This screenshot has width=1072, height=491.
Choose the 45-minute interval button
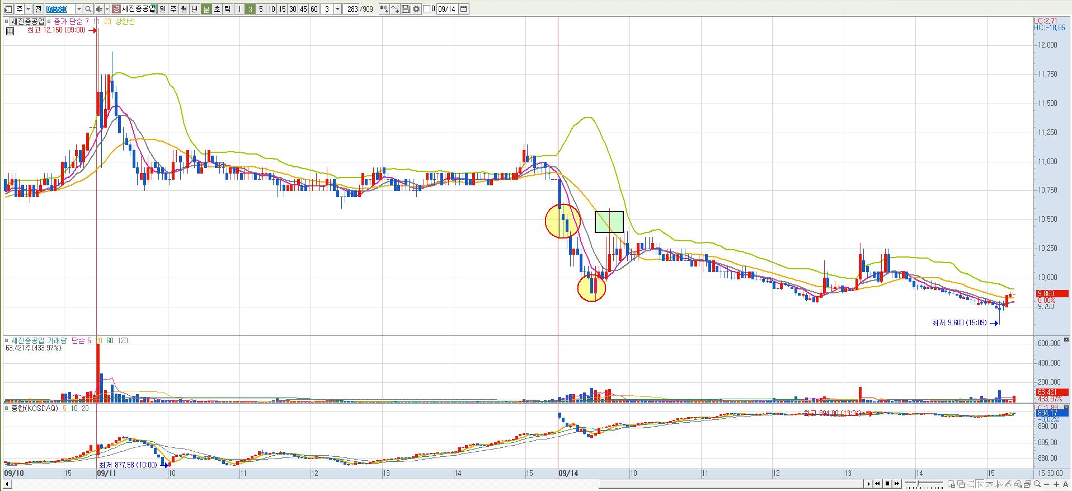coord(303,9)
